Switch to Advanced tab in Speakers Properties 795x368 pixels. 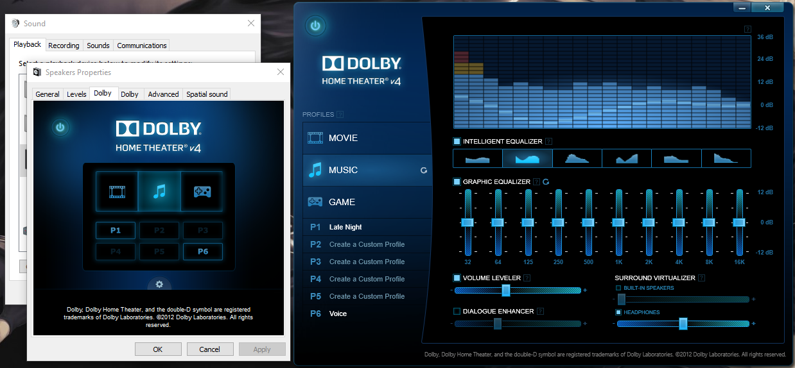[x=163, y=94]
